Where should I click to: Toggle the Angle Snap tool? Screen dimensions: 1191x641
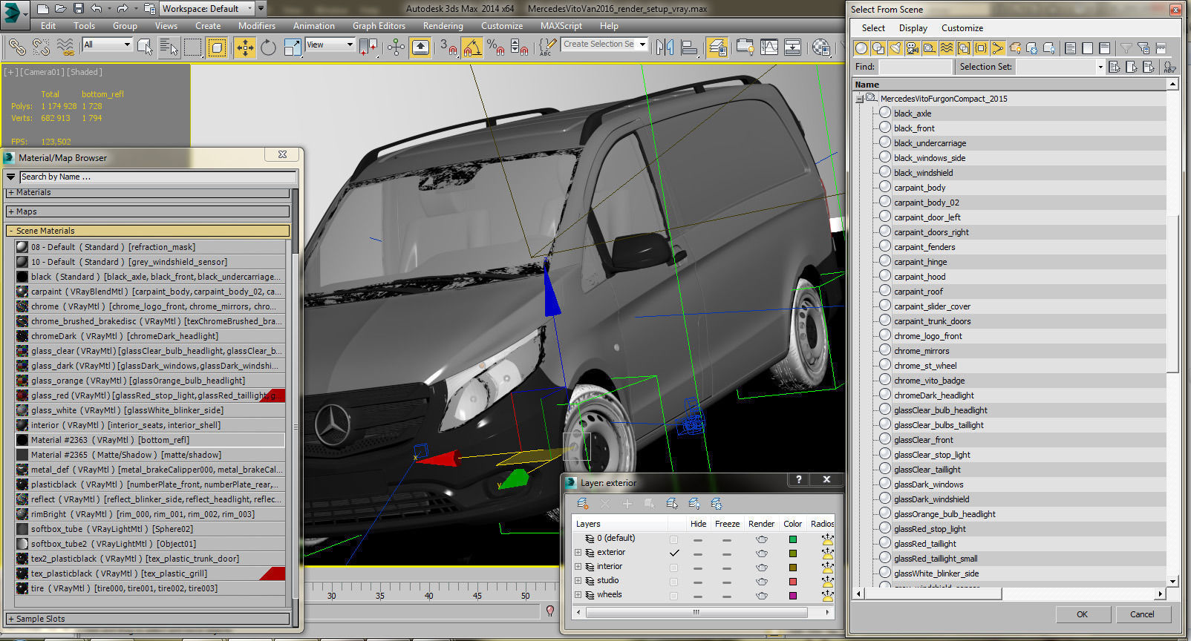click(x=471, y=47)
